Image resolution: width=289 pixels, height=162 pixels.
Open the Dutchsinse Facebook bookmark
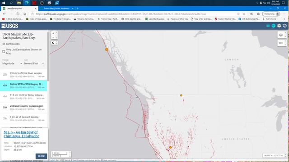(249, 19)
